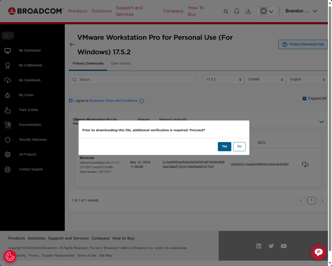Dismiss the dialog with No
The height and width of the screenshot is (266, 332).
point(239,146)
